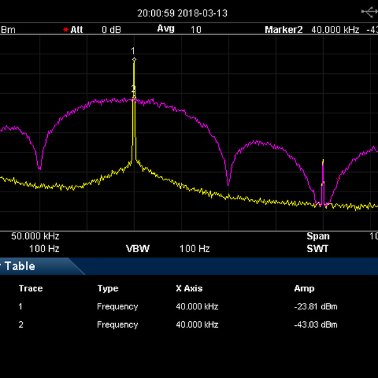Click the Span label
This screenshot has width=378, height=378.
pyautogui.click(x=318, y=236)
